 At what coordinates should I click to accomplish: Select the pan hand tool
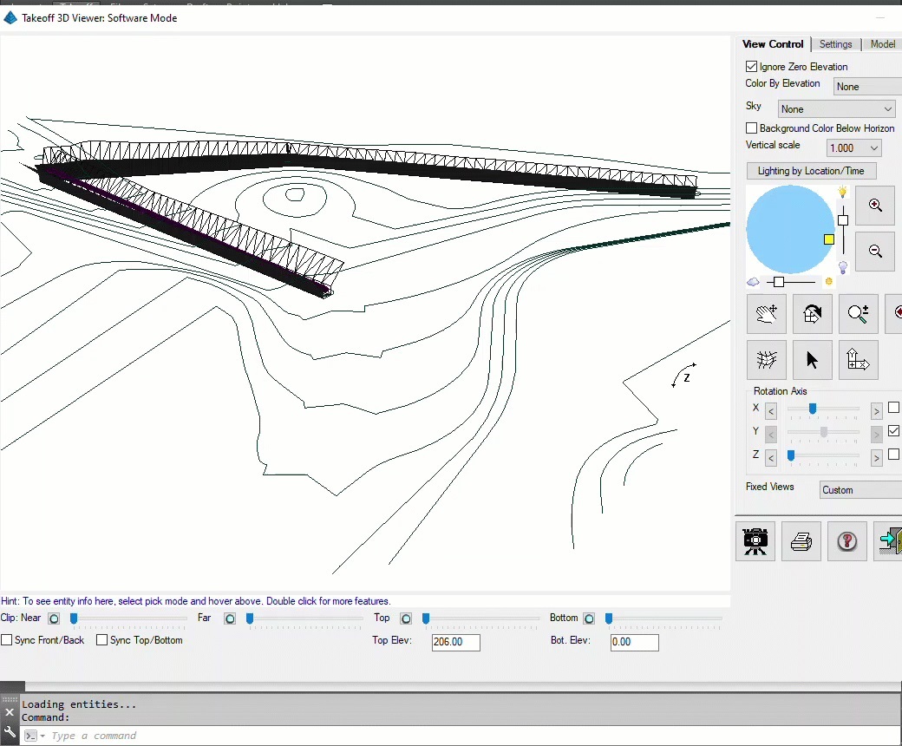tap(766, 314)
